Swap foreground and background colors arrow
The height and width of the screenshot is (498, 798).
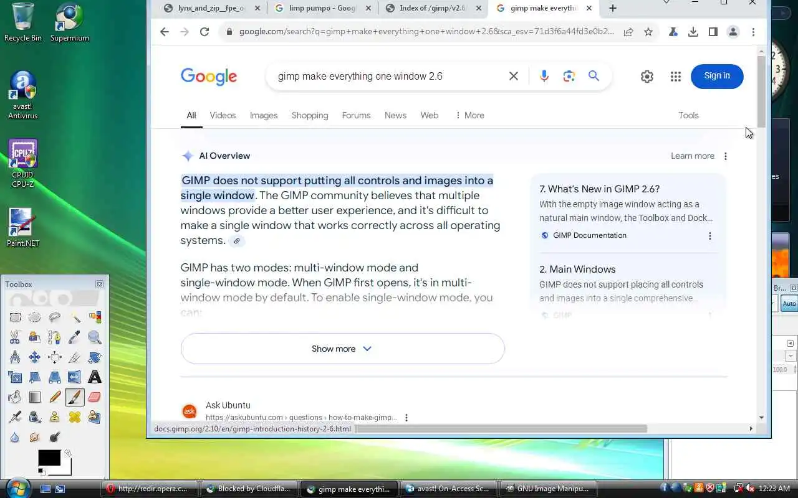tap(68, 453)
